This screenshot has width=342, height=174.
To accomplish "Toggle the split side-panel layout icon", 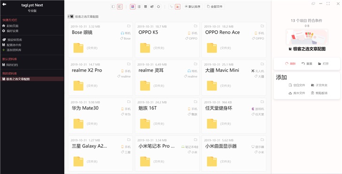I will [119, 7].
